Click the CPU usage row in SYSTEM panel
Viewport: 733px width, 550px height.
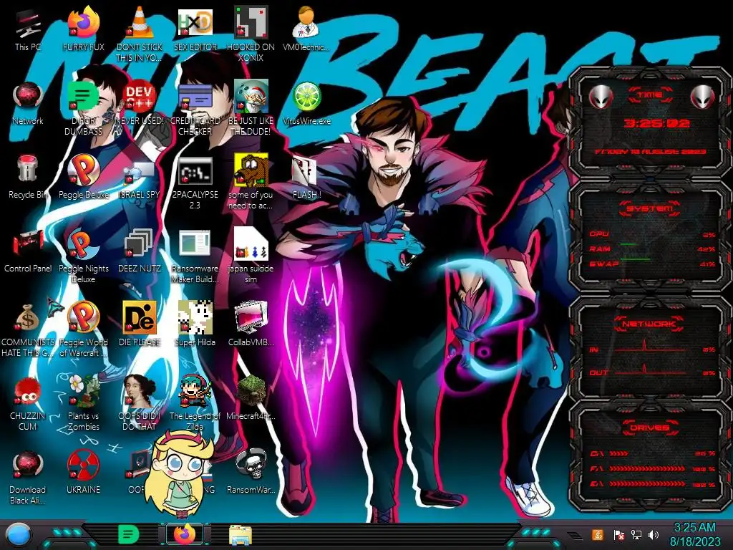coord(653,234)
